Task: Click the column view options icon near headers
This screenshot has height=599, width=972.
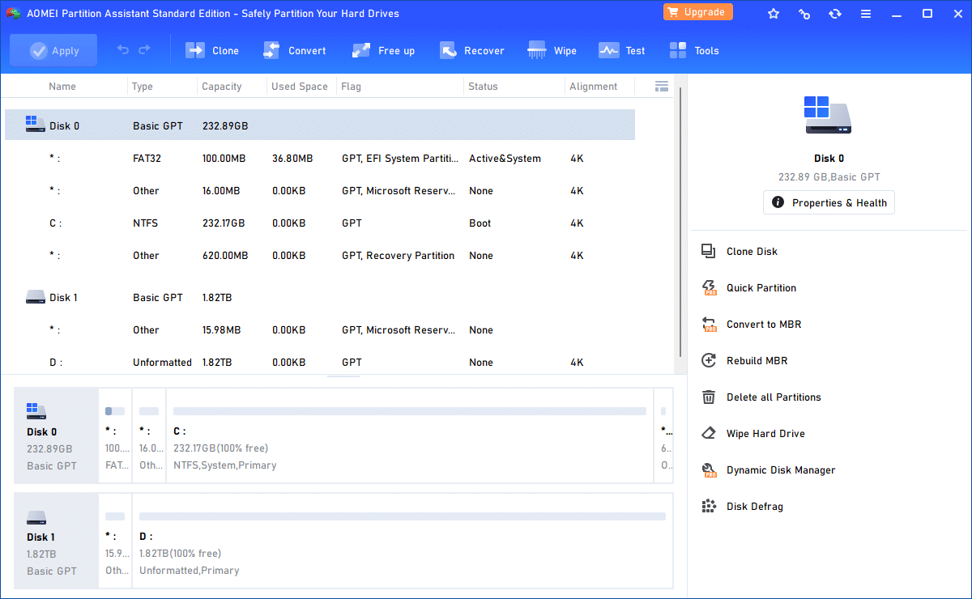Action: [661, 85]
